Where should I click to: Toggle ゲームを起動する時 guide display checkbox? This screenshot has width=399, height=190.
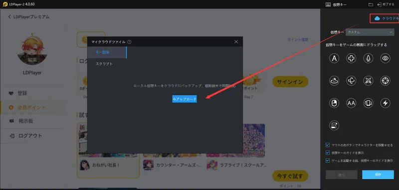point(328,161)
